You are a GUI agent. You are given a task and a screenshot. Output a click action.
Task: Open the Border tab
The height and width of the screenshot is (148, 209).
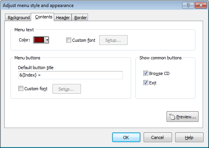pos(80,18)
